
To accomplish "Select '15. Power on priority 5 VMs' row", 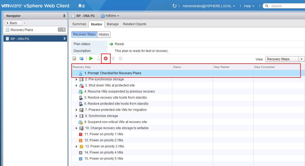I will click(x=188, y=159).
